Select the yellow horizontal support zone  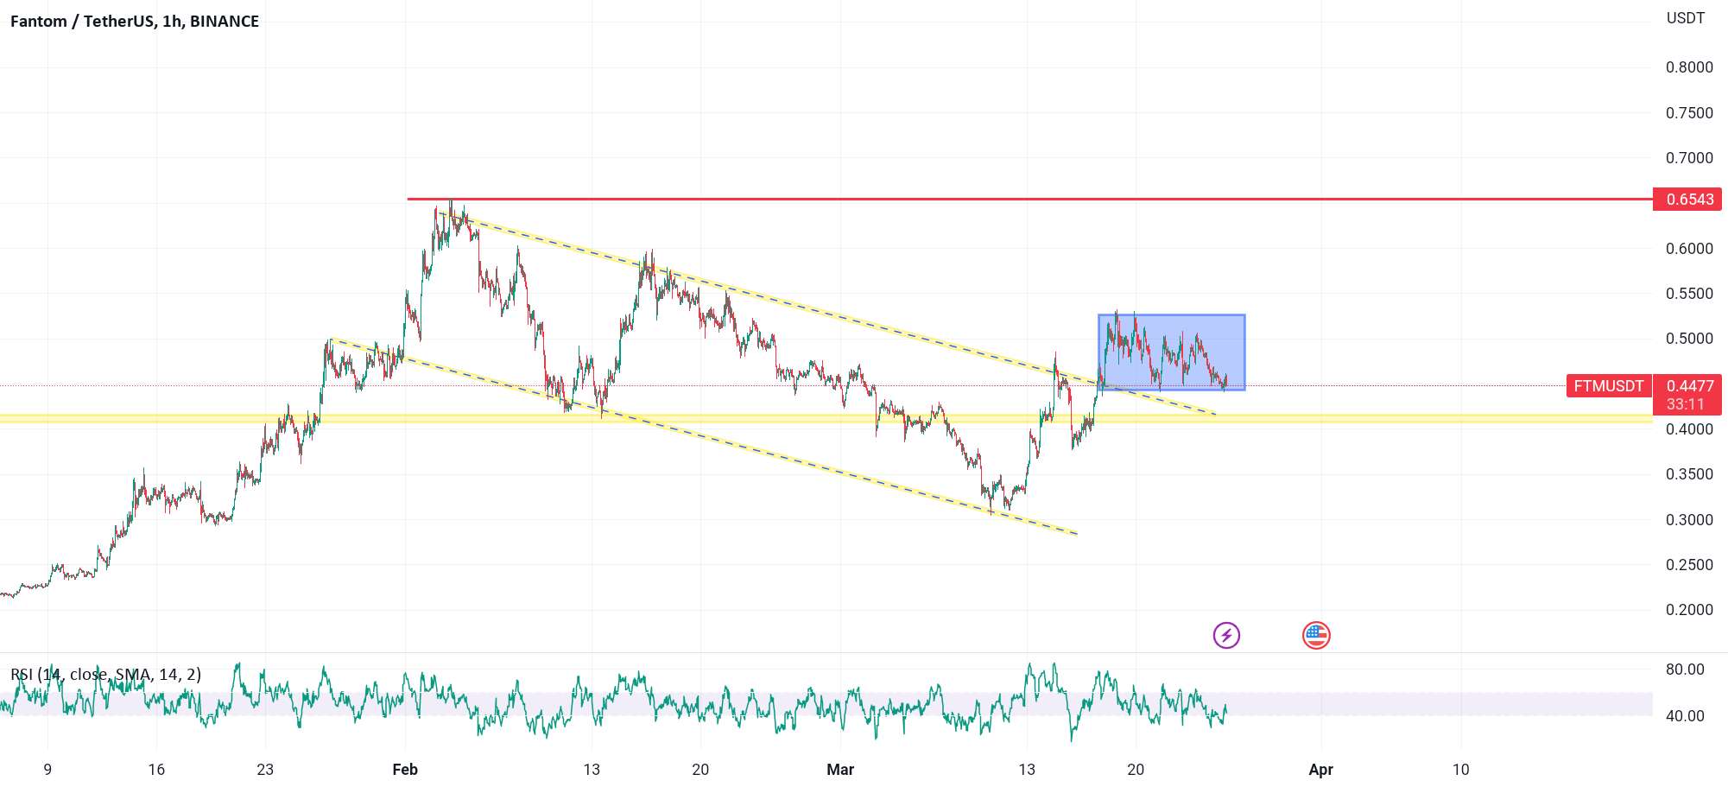(826, 419)
